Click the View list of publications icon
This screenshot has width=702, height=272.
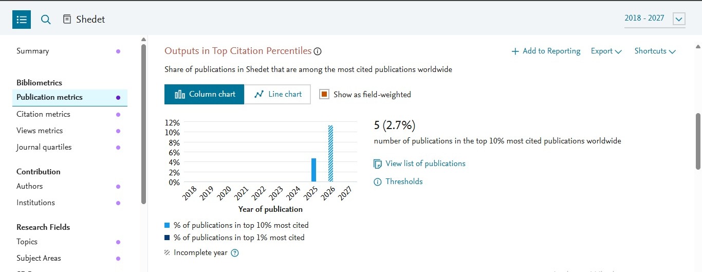pos(378,164)
